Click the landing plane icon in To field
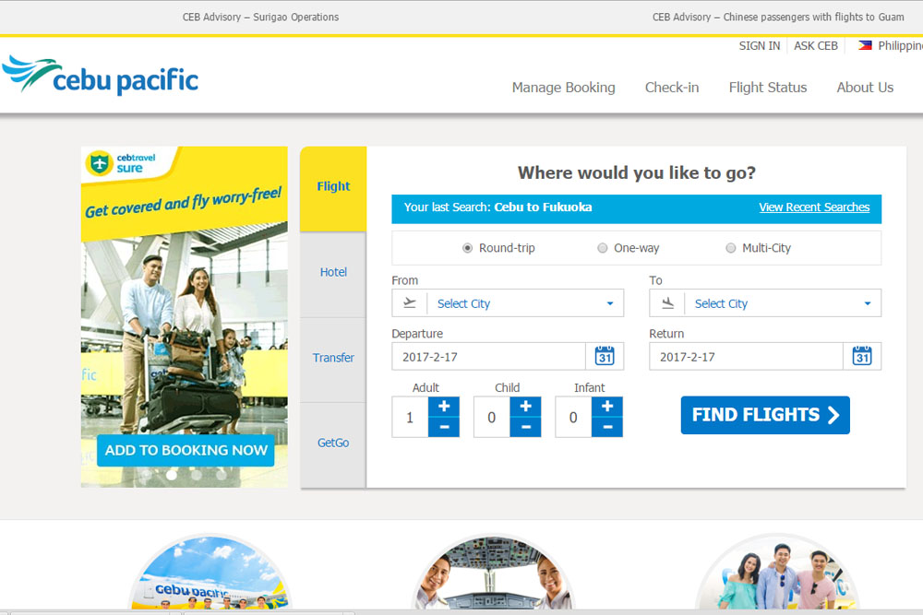 pos(667,303)
